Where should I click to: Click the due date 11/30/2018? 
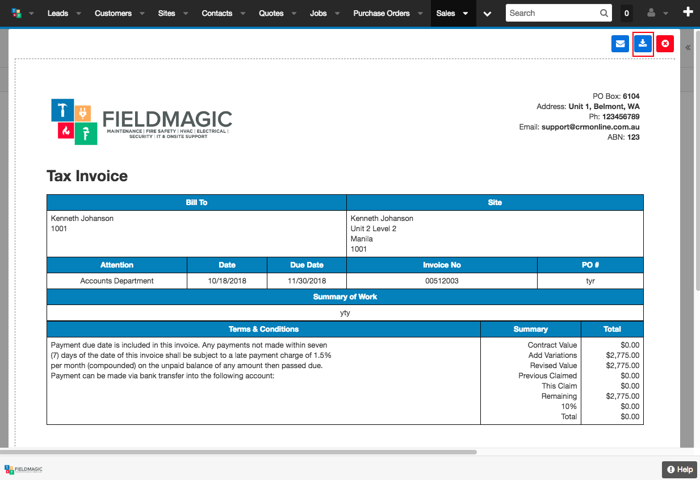pyautogui.click(x=307, y=281)
